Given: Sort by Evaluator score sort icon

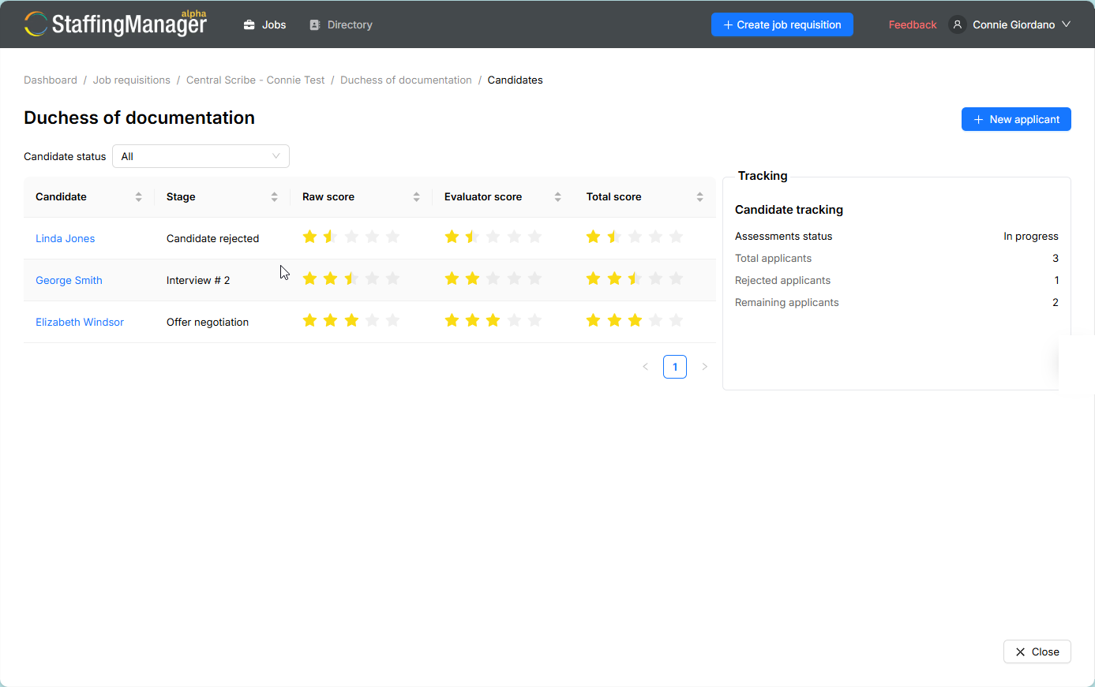Looking at the screenshot, I should (558, 197).
